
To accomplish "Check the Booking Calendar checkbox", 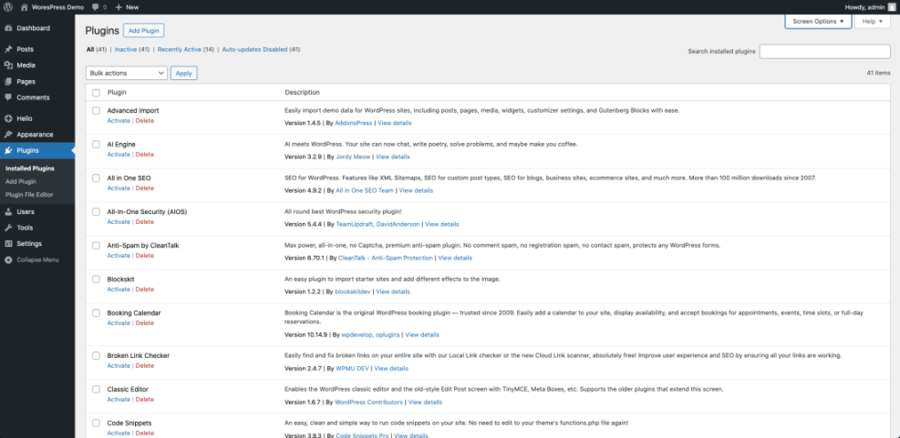I will (x=96, y=313).
